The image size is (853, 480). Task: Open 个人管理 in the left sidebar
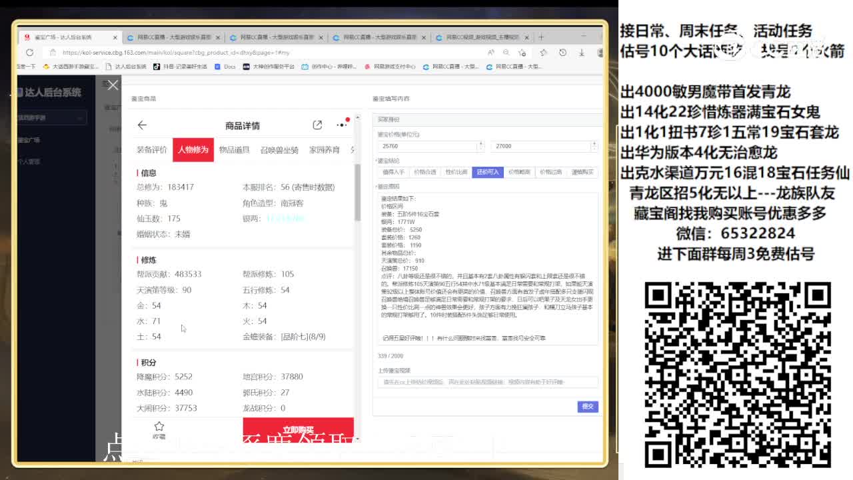click(29, 161)
